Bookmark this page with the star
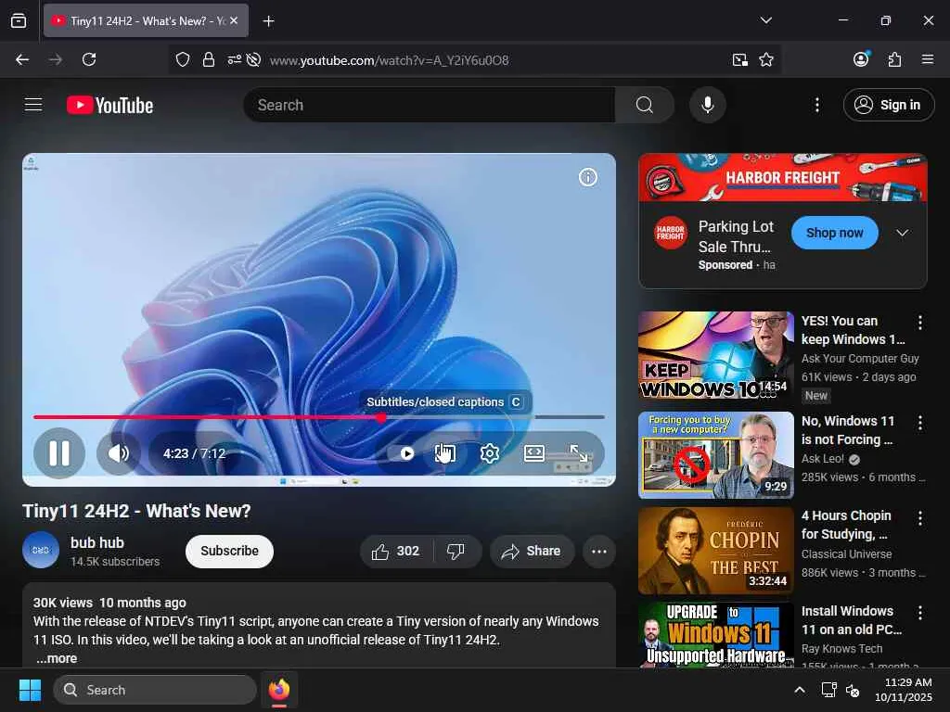The width and height of the screenshot is (950, 712). [765, 59]
